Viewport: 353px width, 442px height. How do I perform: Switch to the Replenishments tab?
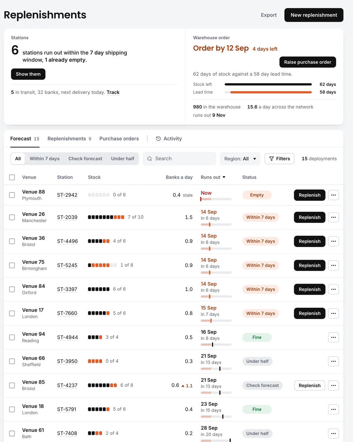(69, 139)
